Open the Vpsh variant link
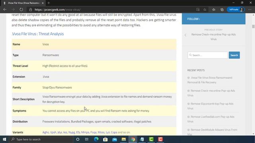The image size is (255, 143). pos(53,132)
